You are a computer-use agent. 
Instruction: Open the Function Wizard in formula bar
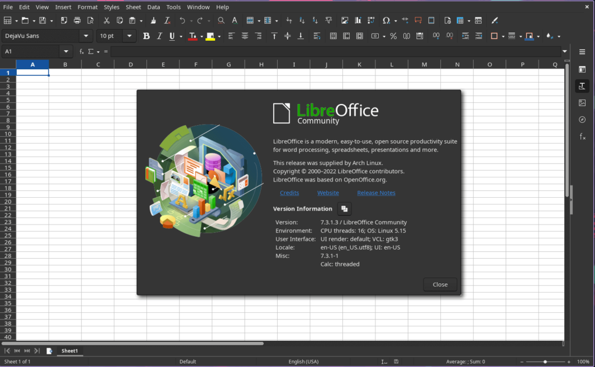click(81, 51)
